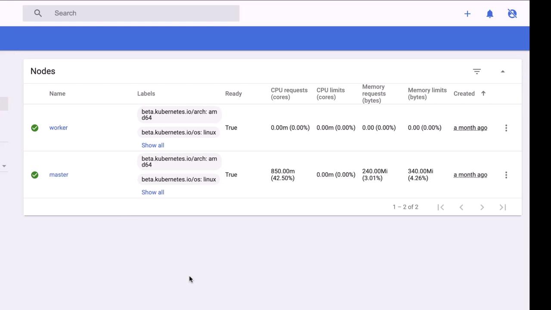Jump to the last page
551x310 pixels.
502,207
